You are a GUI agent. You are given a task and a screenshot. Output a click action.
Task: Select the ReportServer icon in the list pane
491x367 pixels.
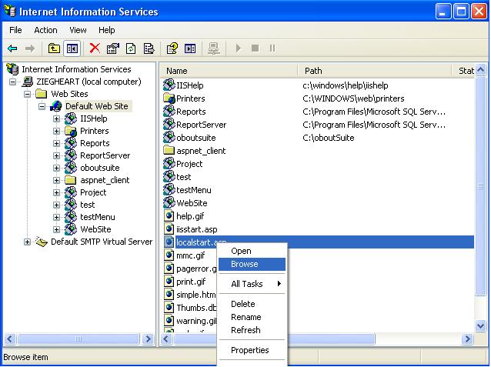[170, 125]
